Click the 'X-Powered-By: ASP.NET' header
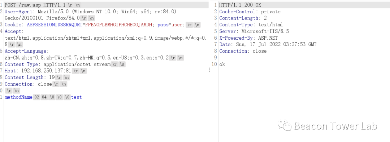The height and width of the screenshot is (142, 390). click(x=248, y=38)
